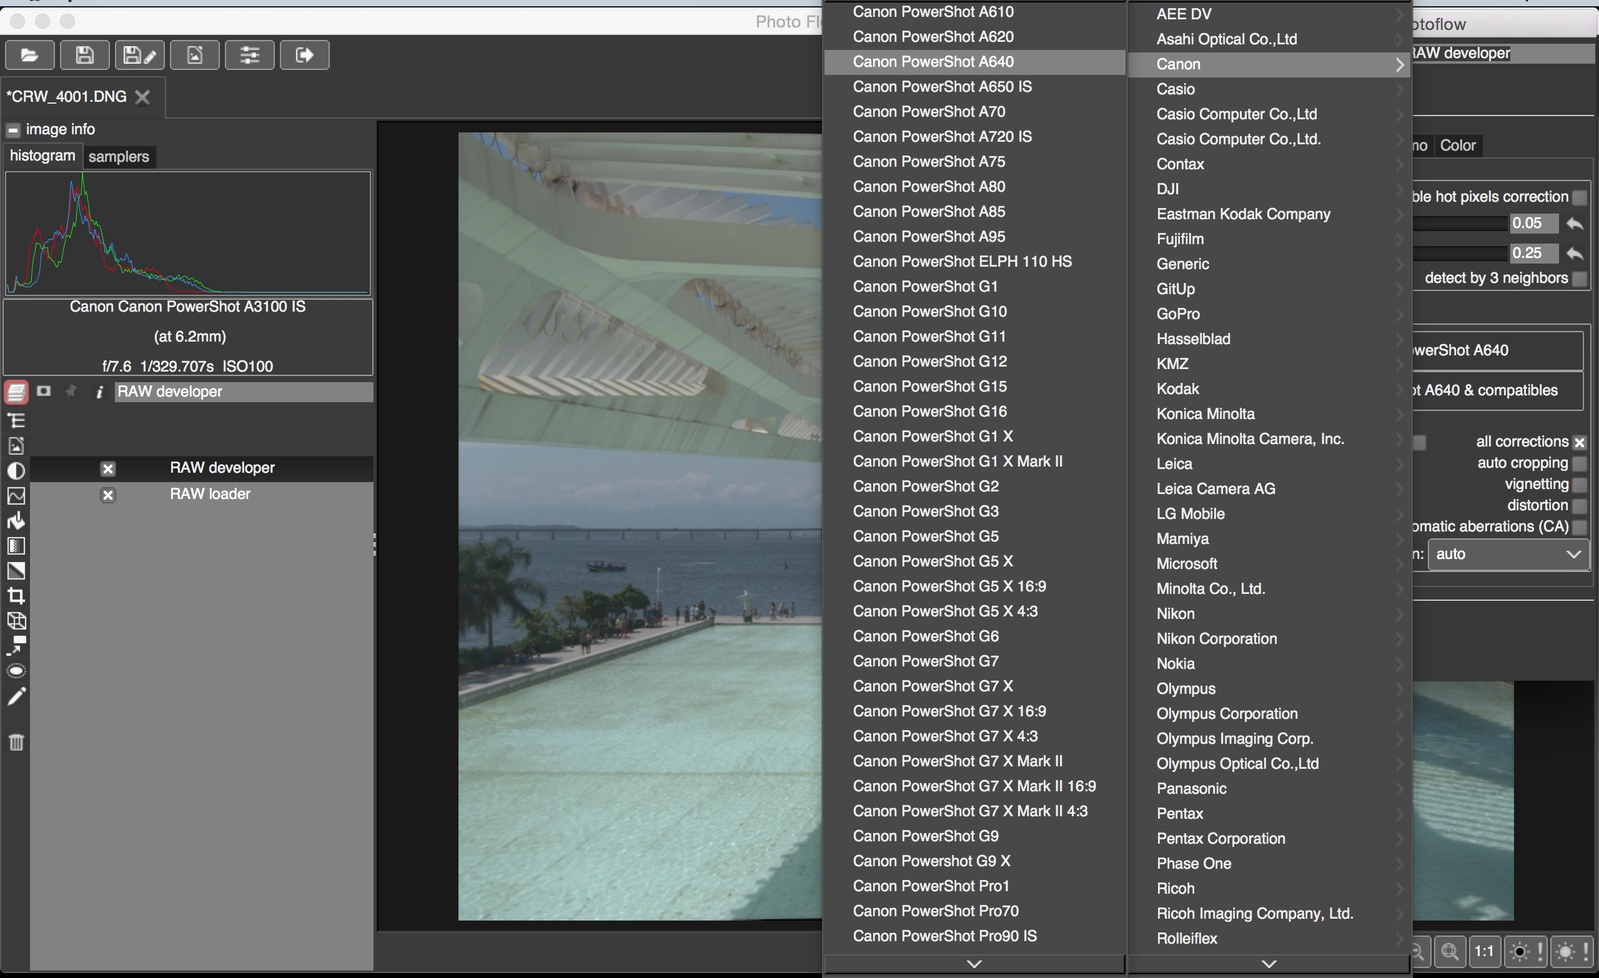Select the curves tool icon
1599x978 pixels.
(16, 496)
